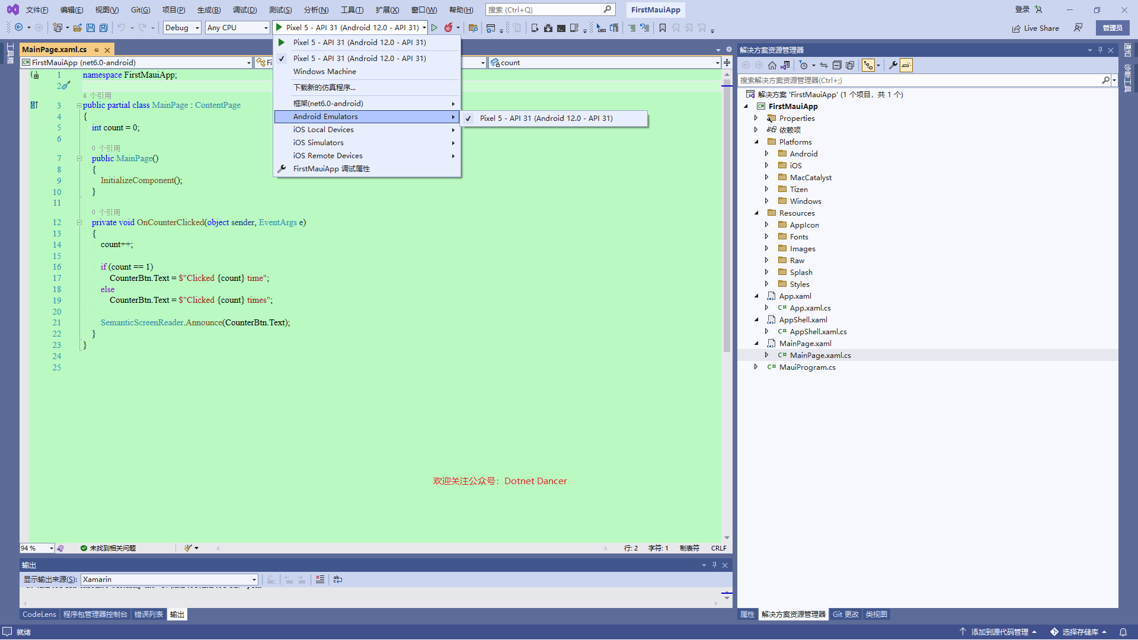Click the feedback person icon near Live Share
The image size is (1138, 640).
click(1078, 28)
